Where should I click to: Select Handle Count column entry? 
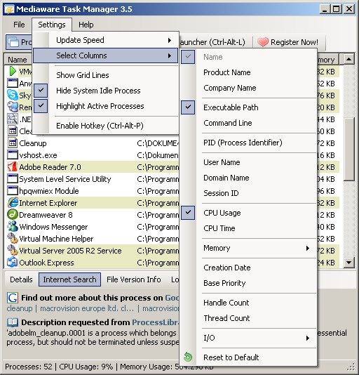[248, 303]
